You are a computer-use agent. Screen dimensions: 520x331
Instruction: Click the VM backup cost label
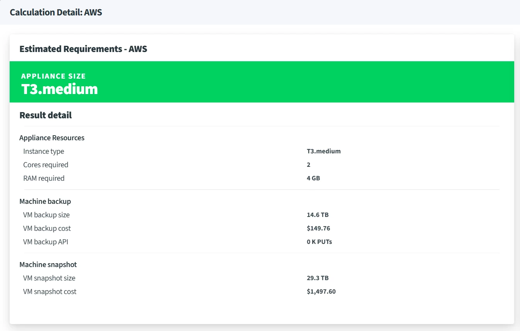(x=47, y=229)
